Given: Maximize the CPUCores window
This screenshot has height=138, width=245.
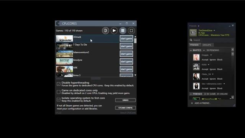Looking at the screenshot, I should pos(127,23).
